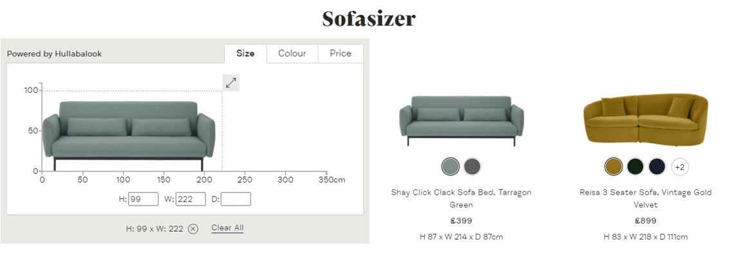The image size is (734, 268).
Task: Open the Shay Click Clack Sofa Bed thumbnail
Action: click(461, 120)
